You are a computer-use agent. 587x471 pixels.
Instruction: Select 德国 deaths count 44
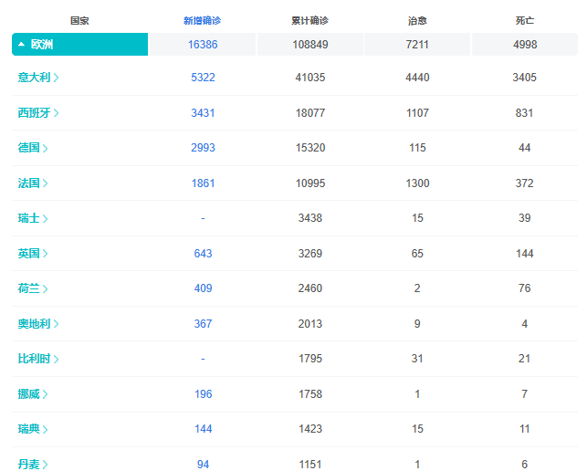click(x=525, y=148)
